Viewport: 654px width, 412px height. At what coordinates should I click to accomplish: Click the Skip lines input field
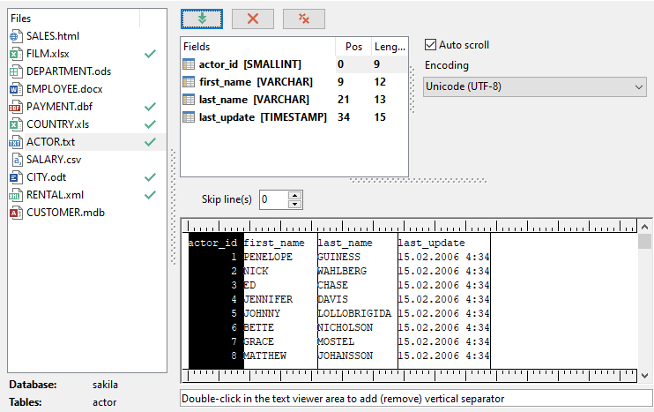(x=273, y=199)
